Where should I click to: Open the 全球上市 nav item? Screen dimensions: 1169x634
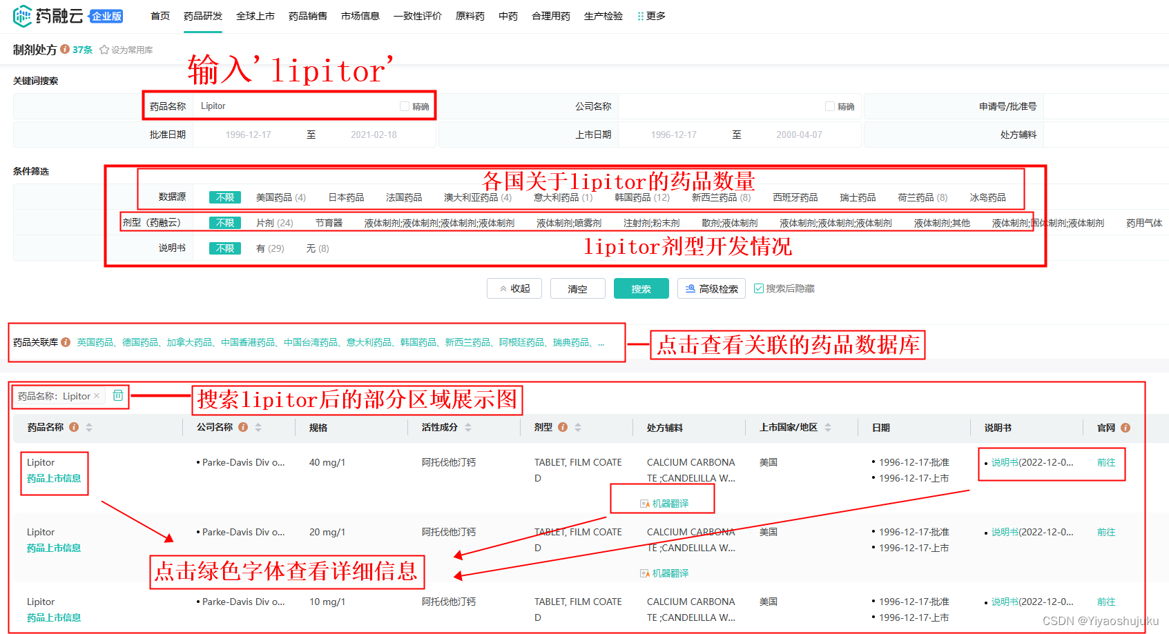click(255, 16)
